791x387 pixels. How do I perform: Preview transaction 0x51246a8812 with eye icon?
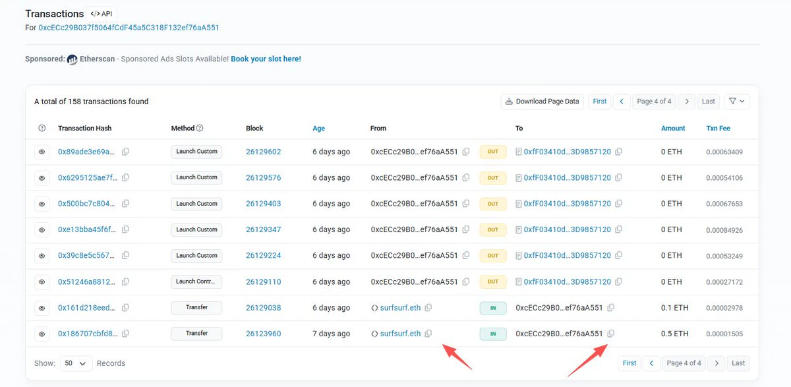point(42,282)
